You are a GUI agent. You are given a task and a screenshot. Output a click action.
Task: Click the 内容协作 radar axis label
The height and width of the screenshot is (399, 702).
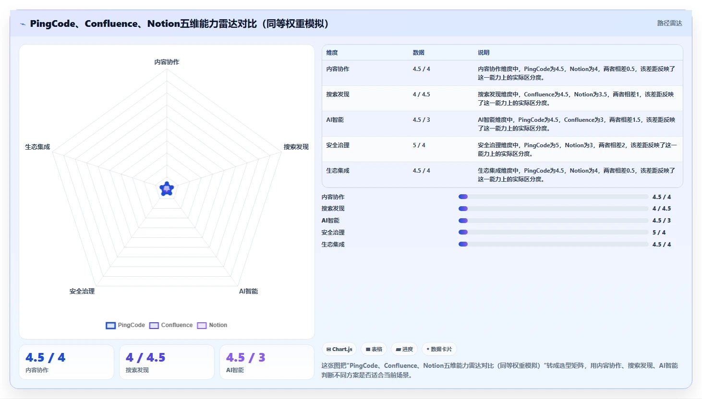167,62
